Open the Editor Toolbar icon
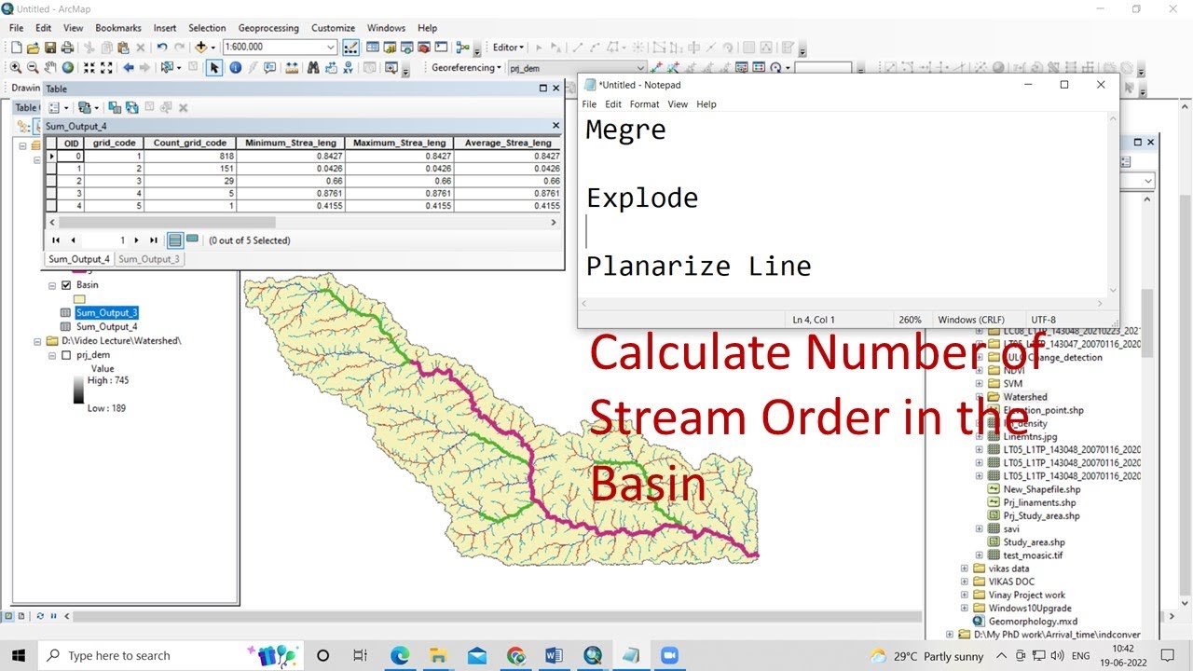This screenshot has width=1193, height=671. point(350,47)
